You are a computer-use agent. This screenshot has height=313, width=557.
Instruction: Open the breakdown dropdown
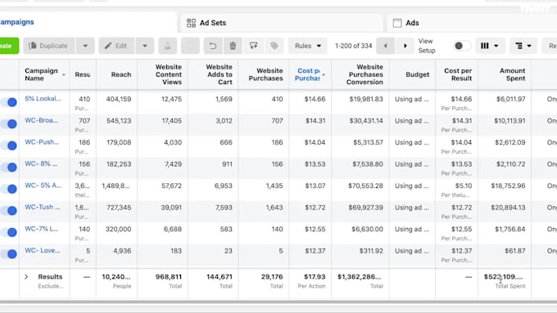pyautogui.click(x=523, y=46)
